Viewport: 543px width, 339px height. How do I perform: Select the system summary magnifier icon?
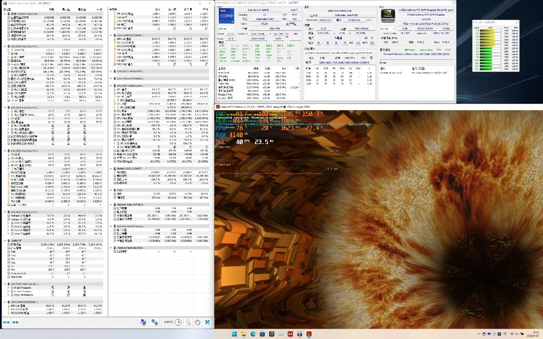[144, 322]
